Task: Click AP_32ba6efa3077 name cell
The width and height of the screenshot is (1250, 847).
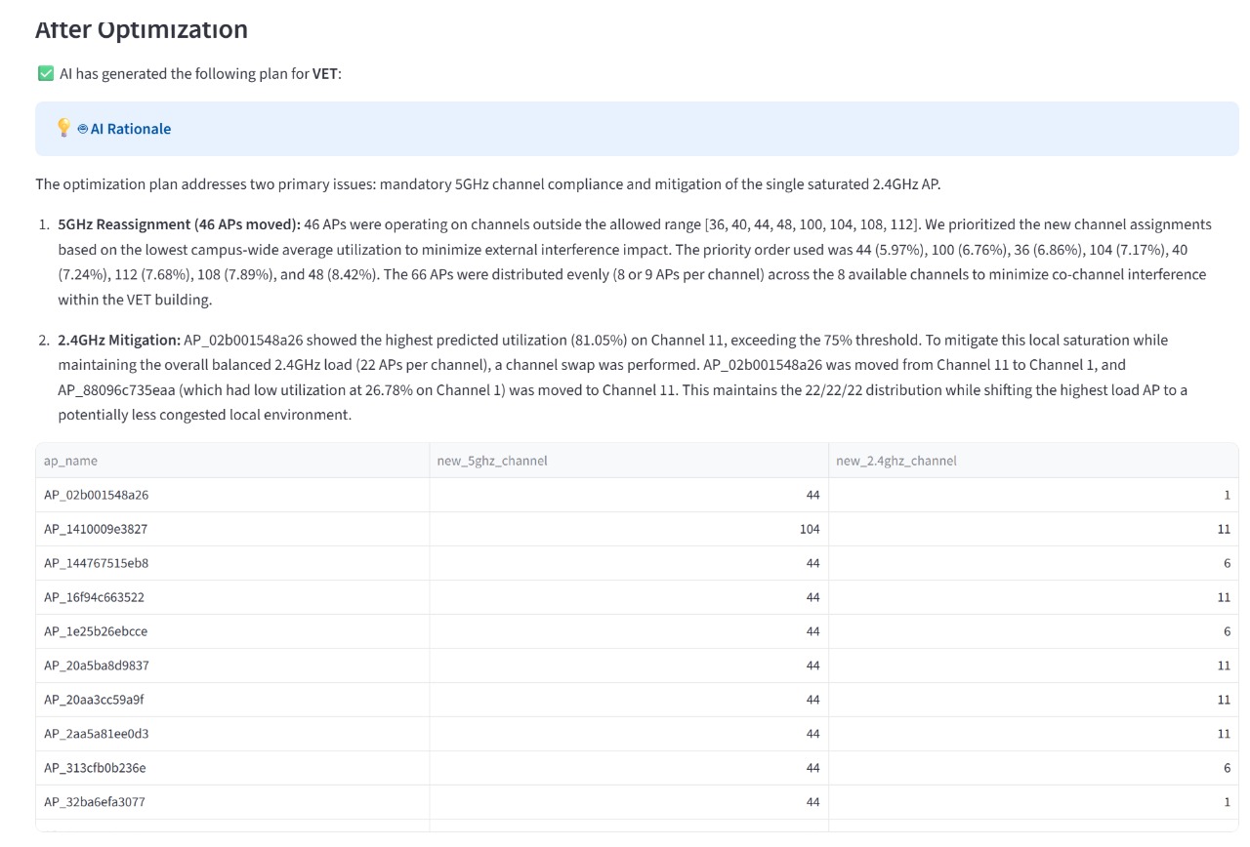Action: pos(95,802)
